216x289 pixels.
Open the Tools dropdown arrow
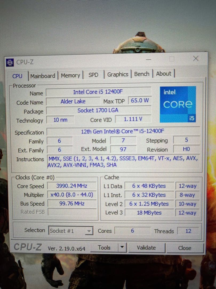[122, 247]
